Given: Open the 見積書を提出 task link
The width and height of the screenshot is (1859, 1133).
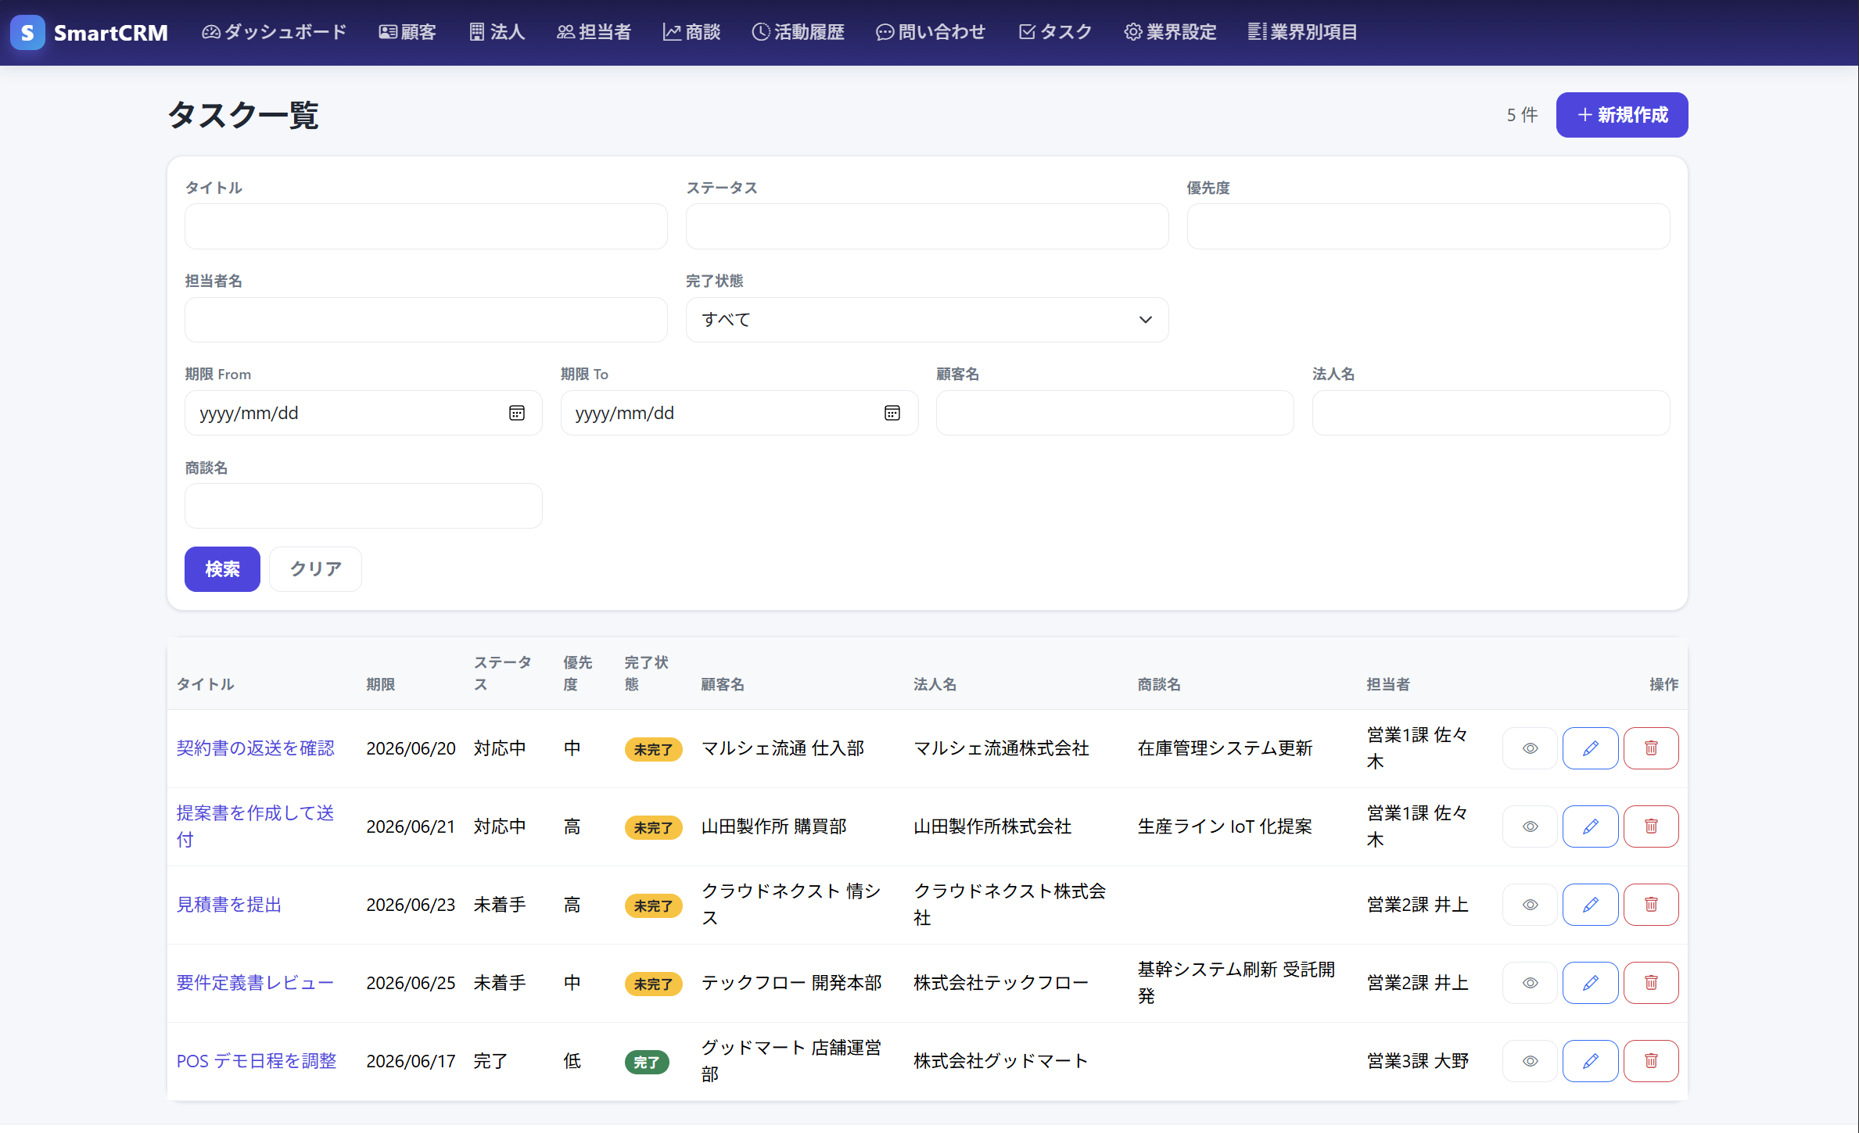Looking at the screenshot, I should pos(228,905).
